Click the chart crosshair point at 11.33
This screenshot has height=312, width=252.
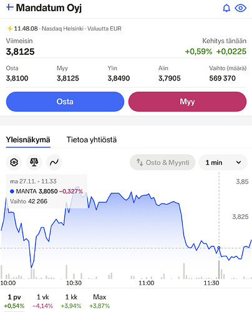point(219,248)
